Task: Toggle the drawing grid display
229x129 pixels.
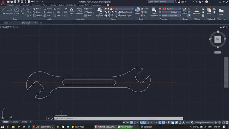Action: (x=132, y=123)
